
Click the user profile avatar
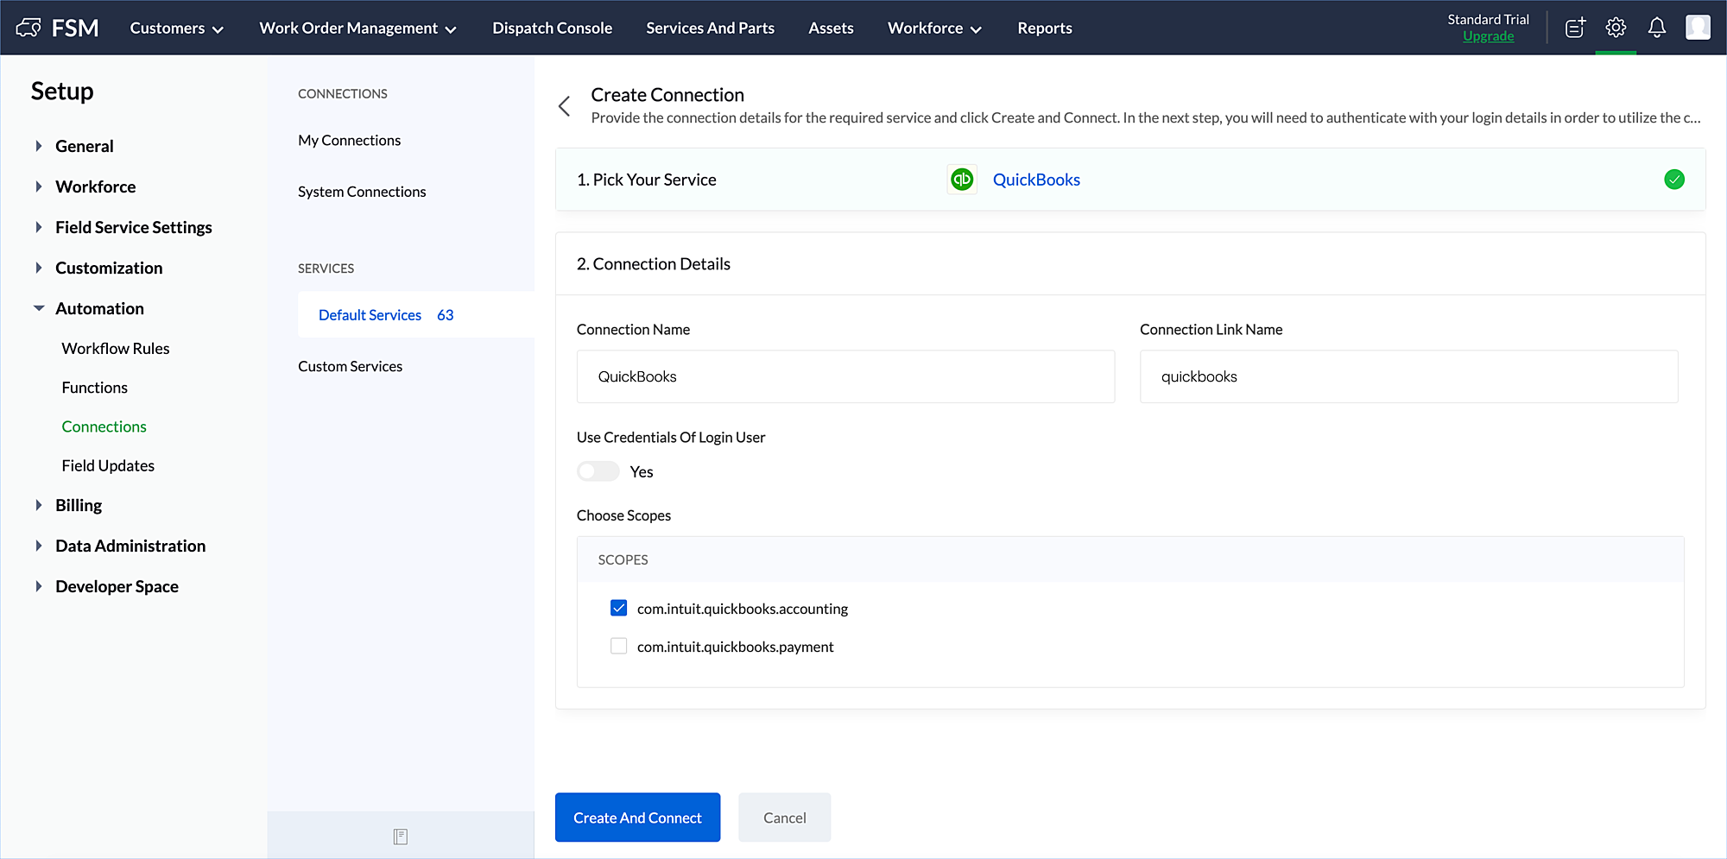1697,28
